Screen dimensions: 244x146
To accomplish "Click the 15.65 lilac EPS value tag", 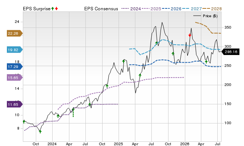I will click(x=14, y=78).
